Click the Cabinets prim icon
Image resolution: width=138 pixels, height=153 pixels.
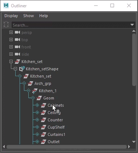click(x=44, y=105)
